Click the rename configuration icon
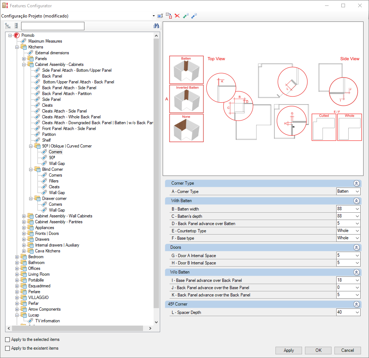 [x=160, y=16]
